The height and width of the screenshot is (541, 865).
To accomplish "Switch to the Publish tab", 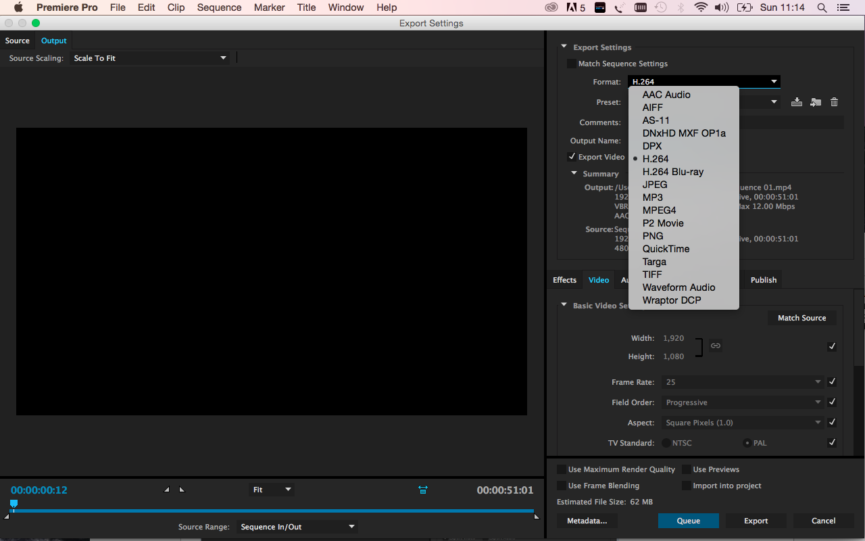I will [x=764, y=280].
